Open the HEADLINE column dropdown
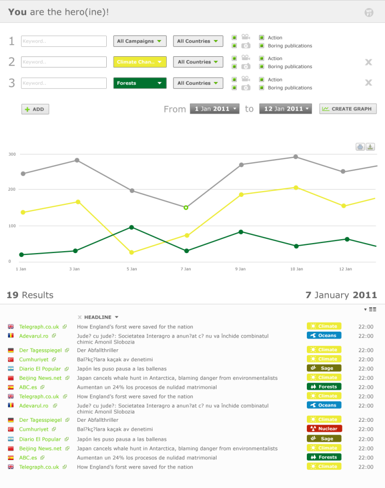The height and width of the screenshot is (488, 385). pyautogui.click(x=117, y=317)
